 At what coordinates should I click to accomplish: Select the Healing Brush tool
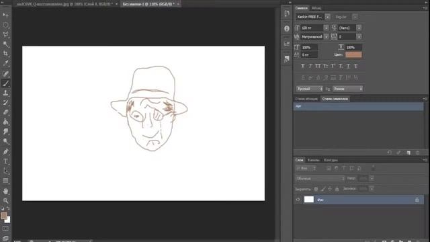[5, 73]
